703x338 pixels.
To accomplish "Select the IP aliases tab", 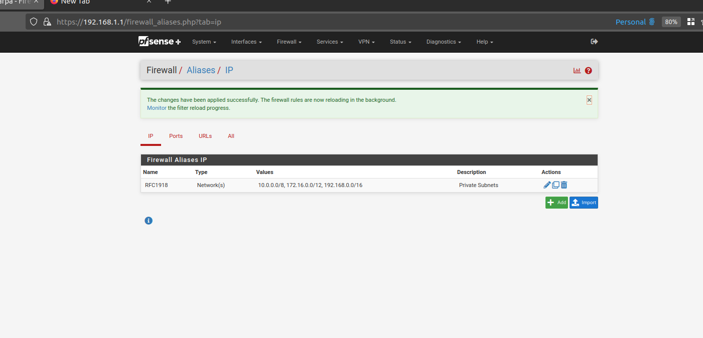I will 151,136.
